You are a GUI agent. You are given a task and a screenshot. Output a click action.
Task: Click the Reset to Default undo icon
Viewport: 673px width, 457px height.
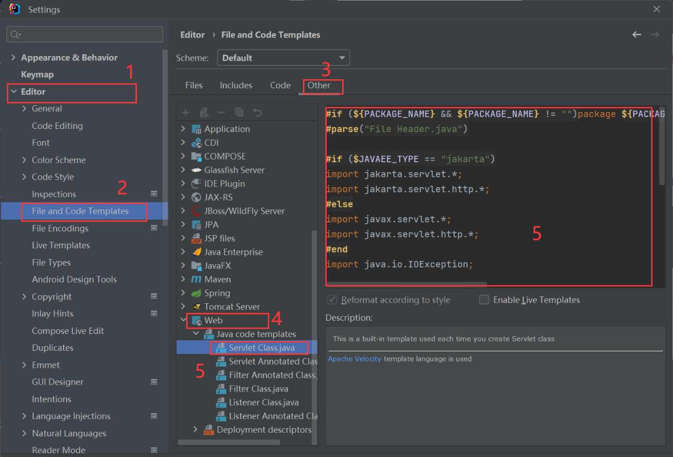click(x=257, y=113)
